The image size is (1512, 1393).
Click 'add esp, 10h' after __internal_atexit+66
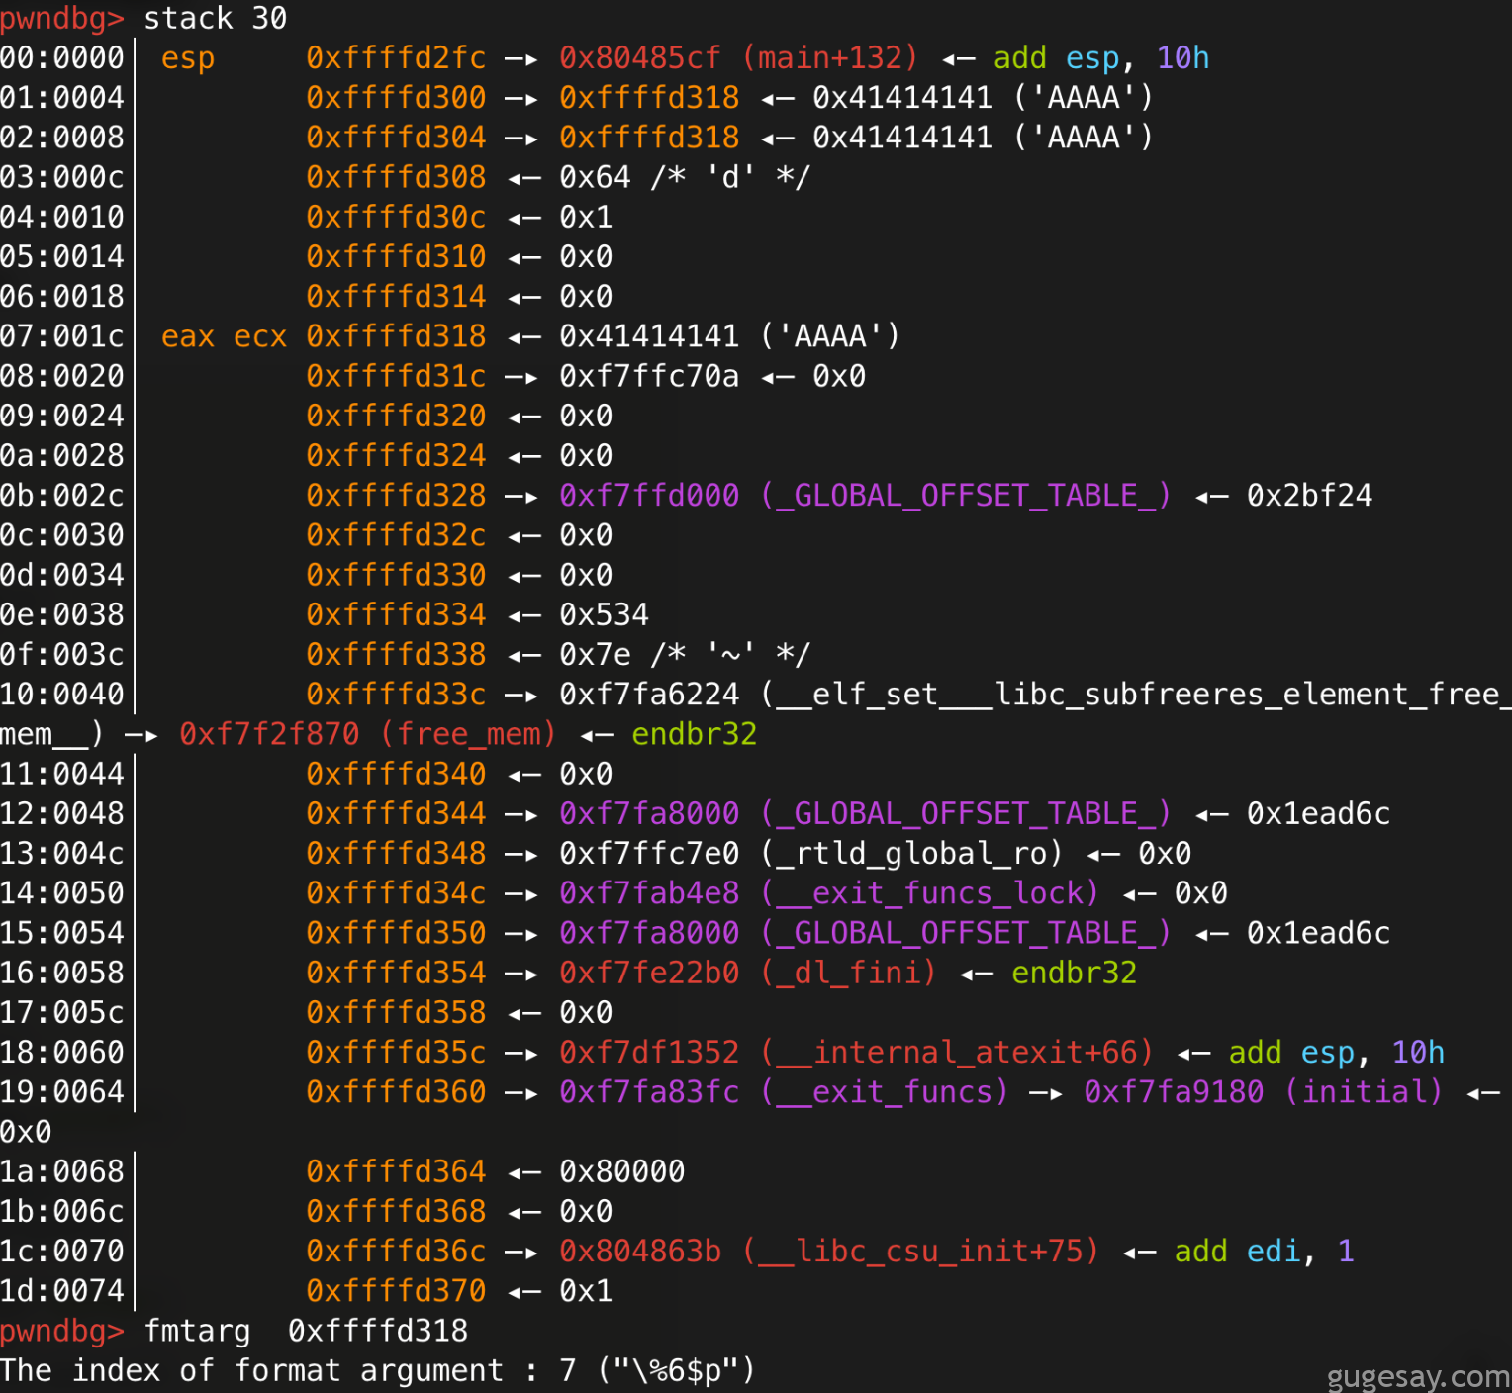point(1336,1052)
